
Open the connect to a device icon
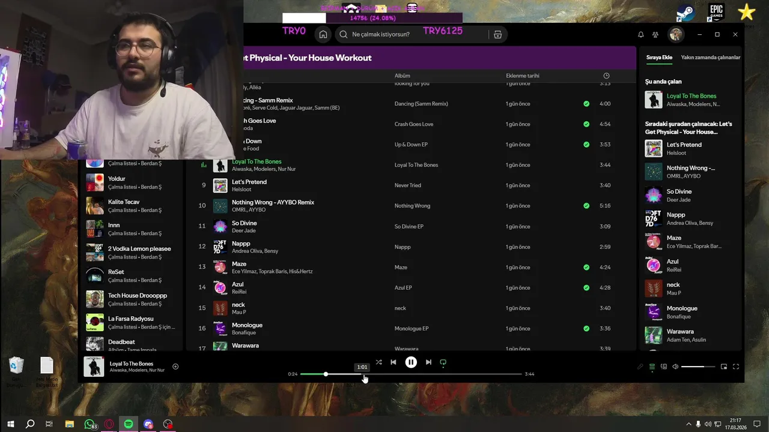(x=664, y=367)
